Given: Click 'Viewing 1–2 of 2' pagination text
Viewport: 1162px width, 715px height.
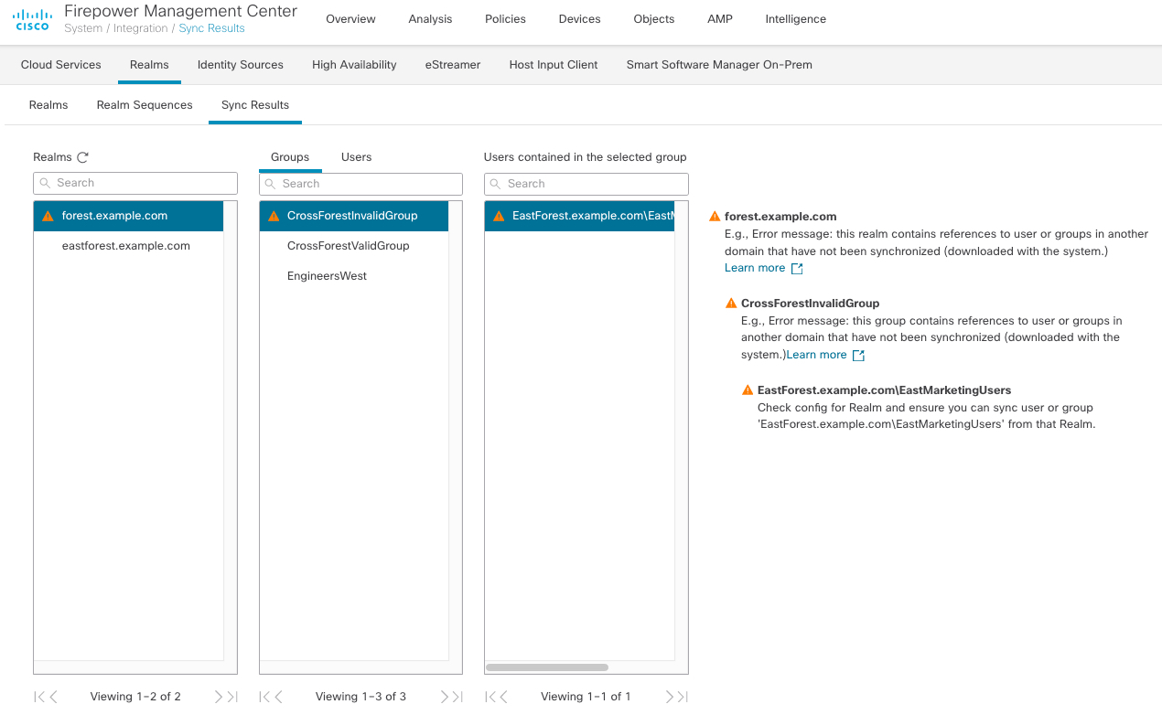Looking at the screenshot, I should [x=135, y=697].
